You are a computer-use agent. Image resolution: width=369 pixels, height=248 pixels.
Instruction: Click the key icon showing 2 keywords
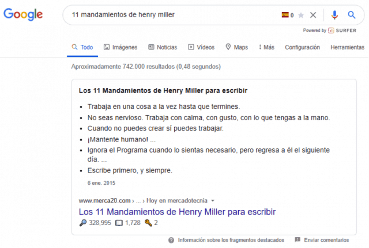(x=148, y=223)
